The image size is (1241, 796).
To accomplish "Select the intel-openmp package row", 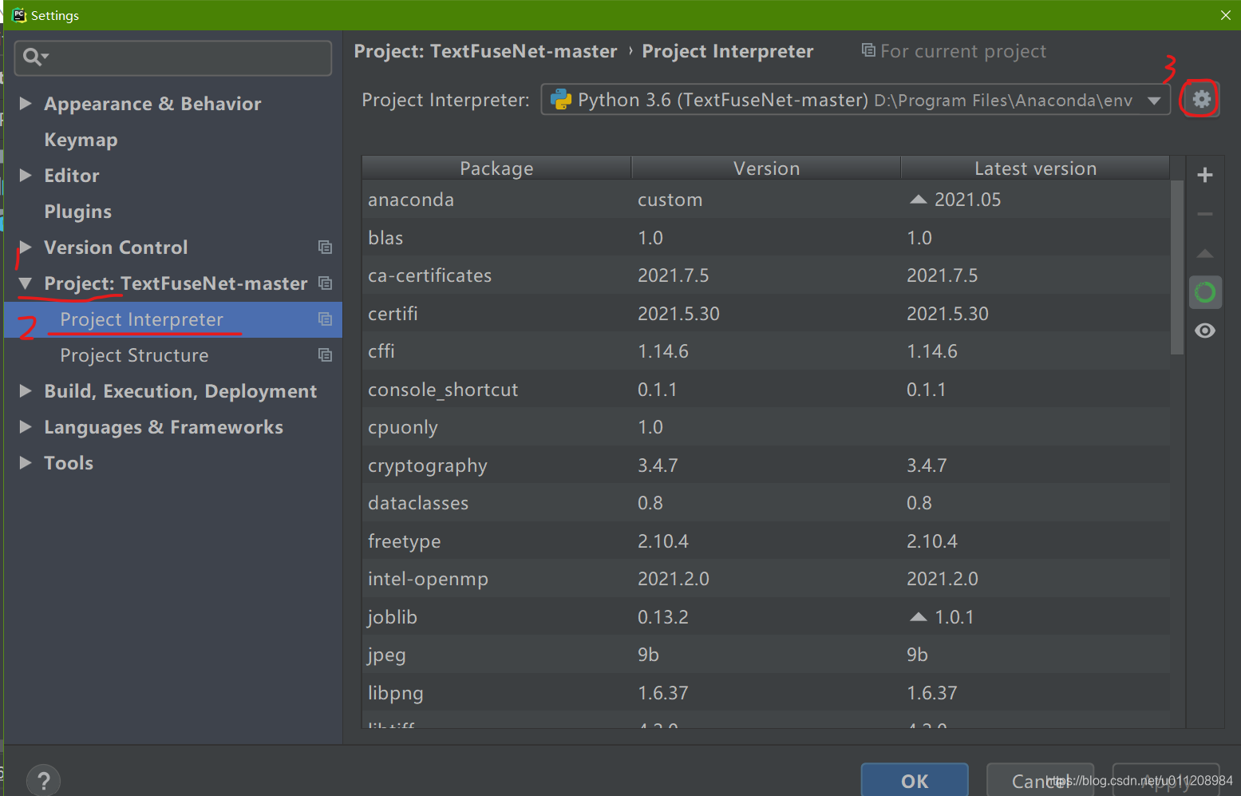I will pyautogui.click(x=766, y=579).
